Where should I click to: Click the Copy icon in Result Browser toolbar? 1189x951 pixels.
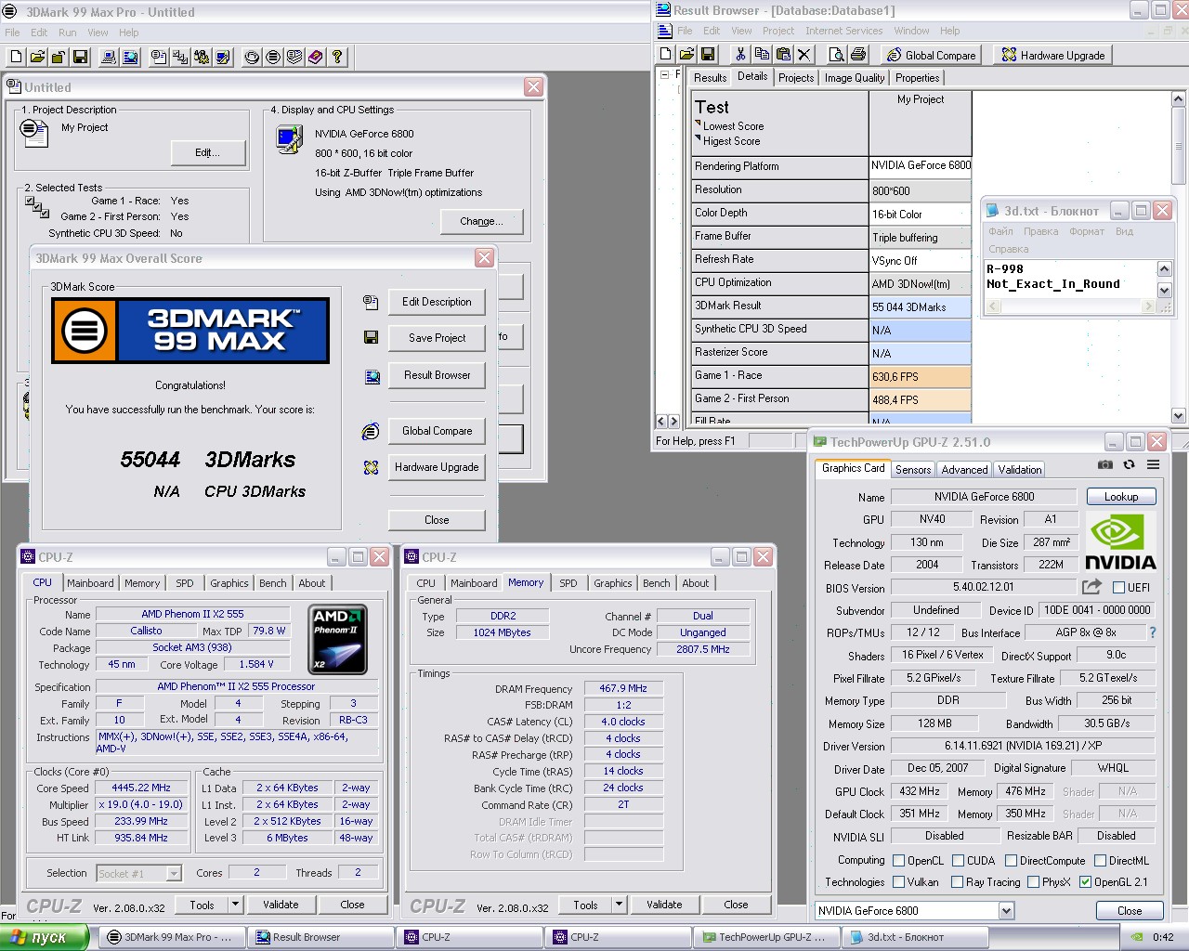(x=762, y=55)
